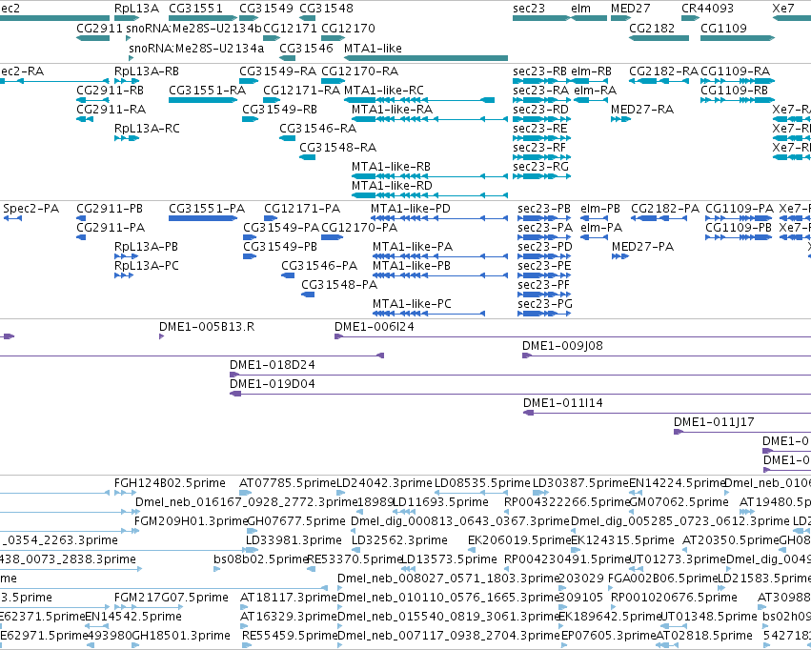Select the CG31551-PA protein label
The height and width of the screenshot is (650, 811).
pyautogui.click(x=207, y=209)
